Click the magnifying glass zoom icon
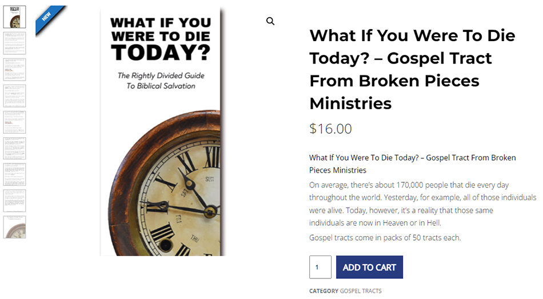Image resolution: width=543 pixels, height=299 pixels. [x=270, y=21]
